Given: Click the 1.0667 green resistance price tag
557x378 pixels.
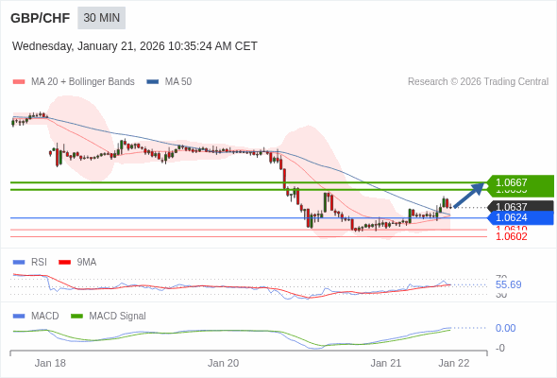Looking at the screenshot, I should tap(520, 182).
